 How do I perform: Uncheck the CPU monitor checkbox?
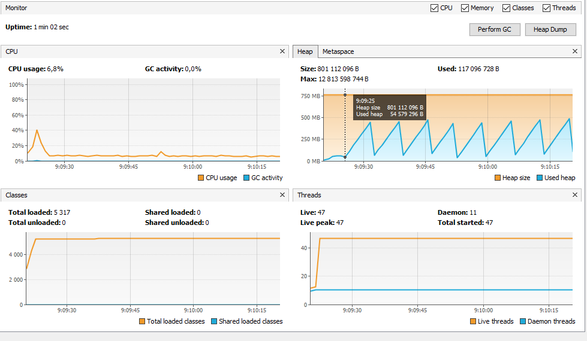point(434,8)
